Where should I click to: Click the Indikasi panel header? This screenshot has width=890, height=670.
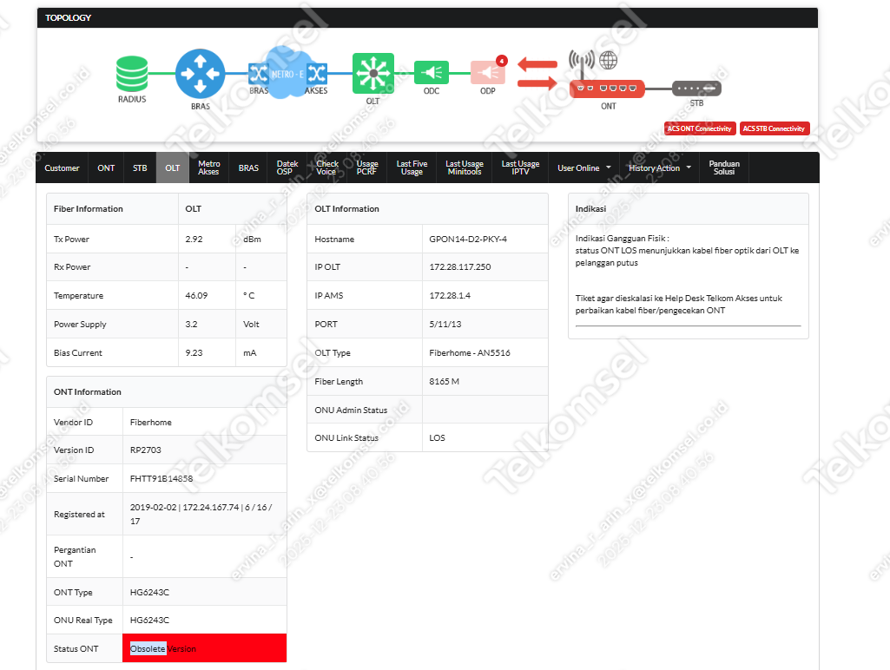pyautogui.click(x=688, y=209)
